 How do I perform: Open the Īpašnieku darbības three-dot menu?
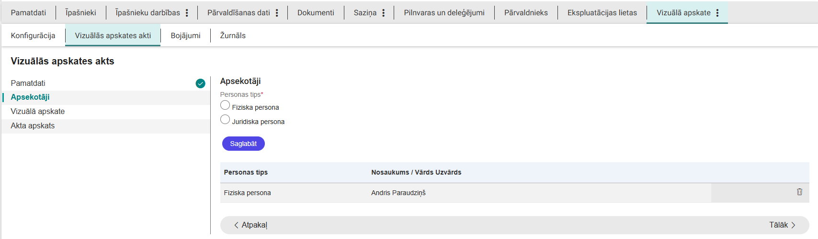click(187, 13)
